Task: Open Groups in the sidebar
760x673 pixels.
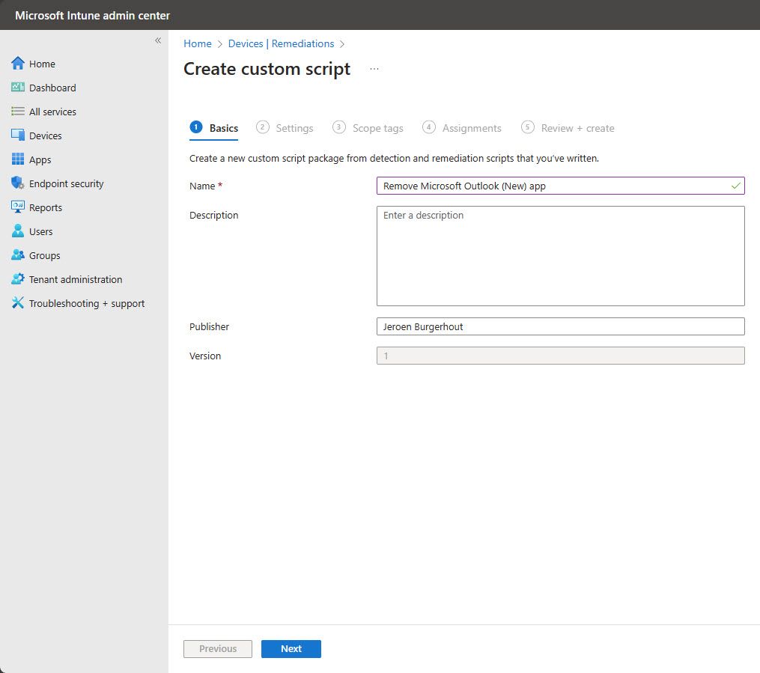Action: click(x=45, y=255)
